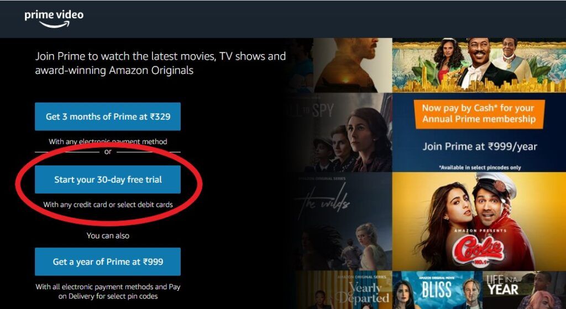Click the sunset silhouette movie thumbnail
The width and height of the screenshot is (566, 309).
tap(353, 65)
